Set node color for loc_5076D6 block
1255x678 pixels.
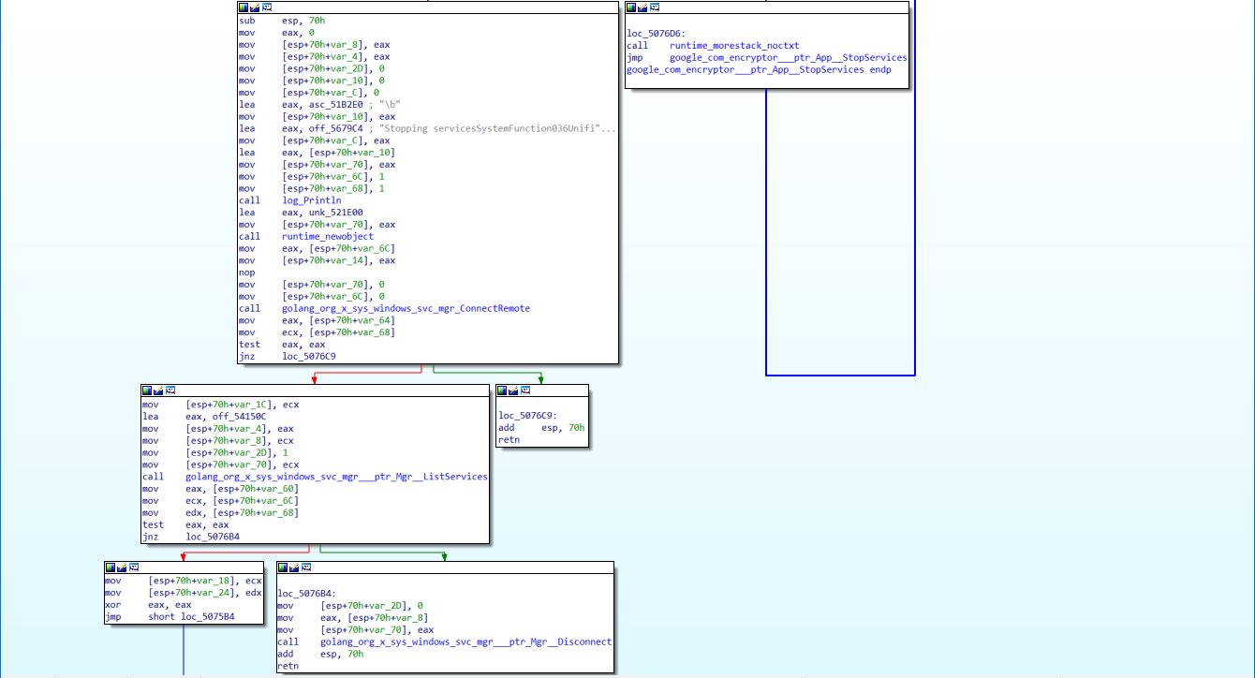(x=631, y=7)
